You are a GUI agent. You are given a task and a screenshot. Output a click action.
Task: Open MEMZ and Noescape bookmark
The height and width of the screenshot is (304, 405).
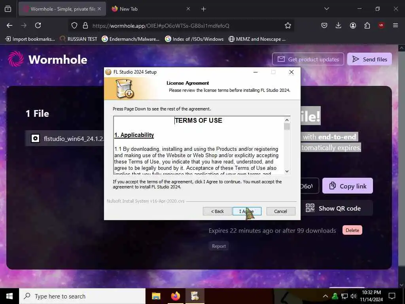[257, 39]
